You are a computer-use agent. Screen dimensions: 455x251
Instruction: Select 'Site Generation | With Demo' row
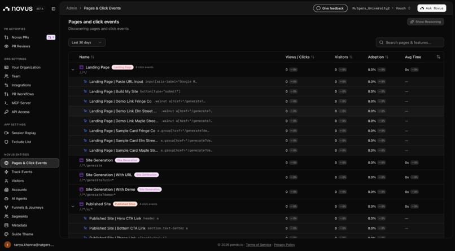(256, 192)
